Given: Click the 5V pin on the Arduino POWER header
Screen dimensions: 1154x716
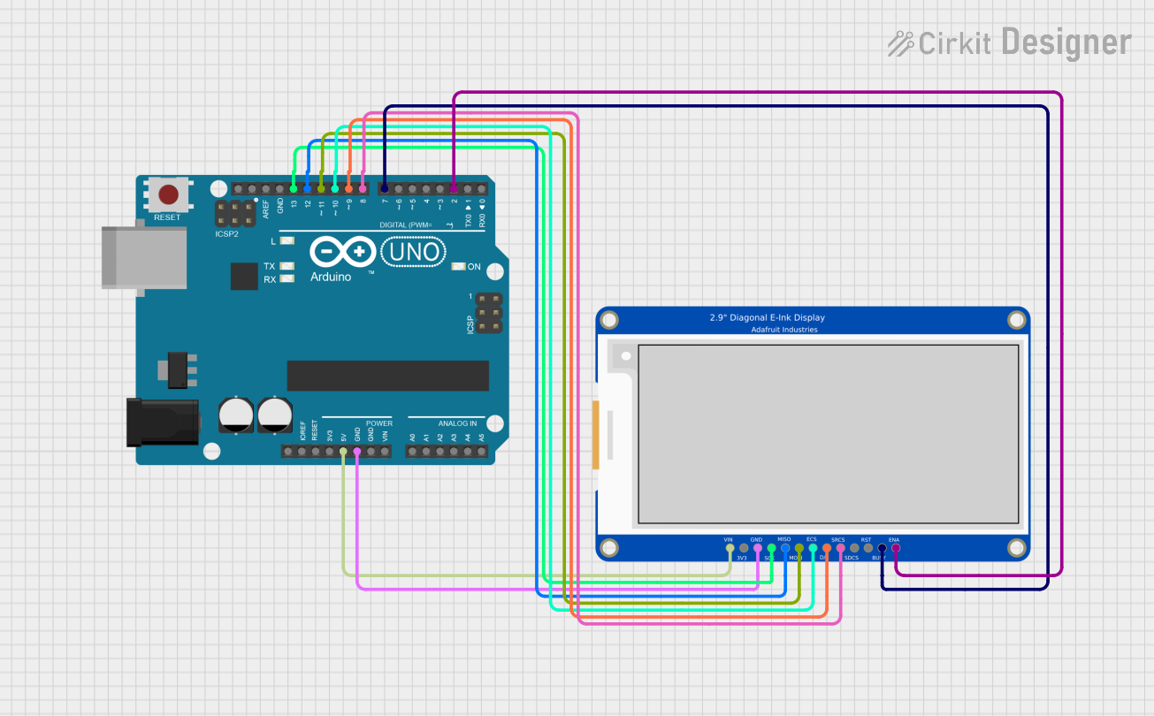Looking at the screenshot, I should point(343,451).
